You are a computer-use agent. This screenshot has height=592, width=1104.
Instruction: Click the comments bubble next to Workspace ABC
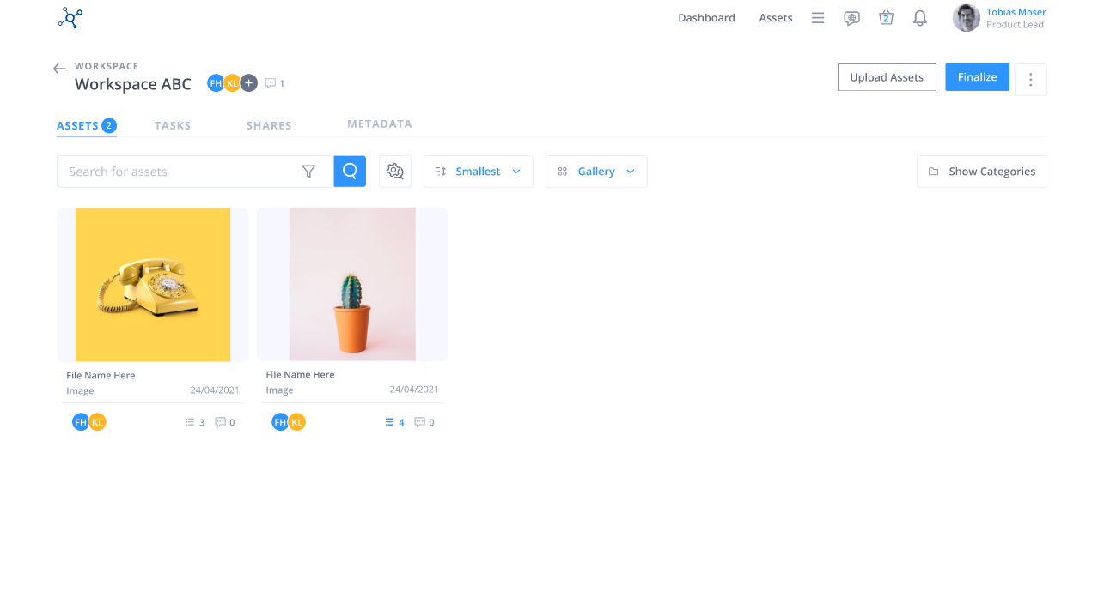(x=271, y=82)
